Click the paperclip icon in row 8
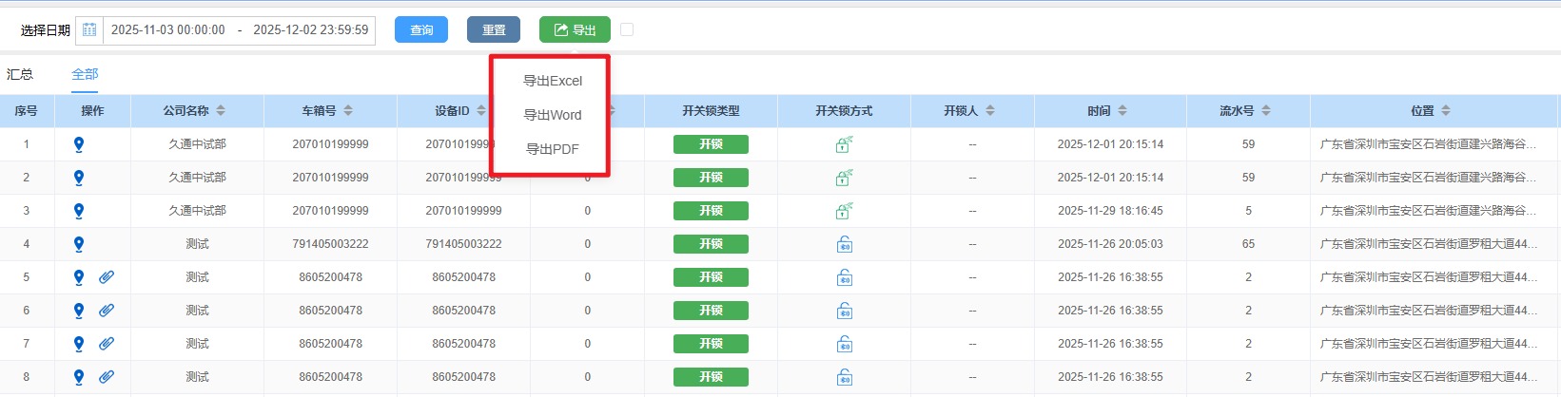The image size is (1561, 397). 107,377
